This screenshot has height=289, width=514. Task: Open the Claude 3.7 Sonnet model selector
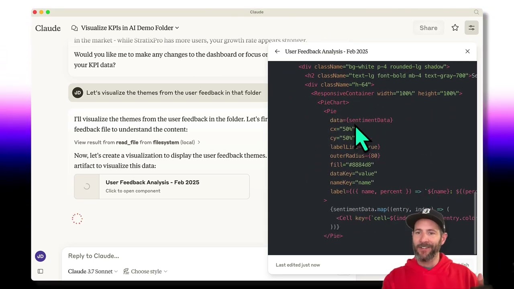point(93,271)
